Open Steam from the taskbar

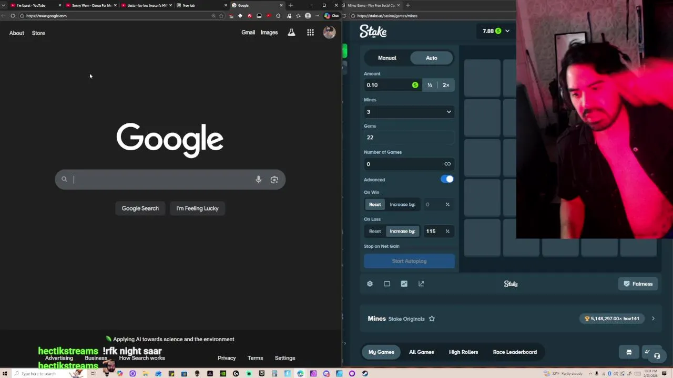pyautogui.click(x=365, y=374)
